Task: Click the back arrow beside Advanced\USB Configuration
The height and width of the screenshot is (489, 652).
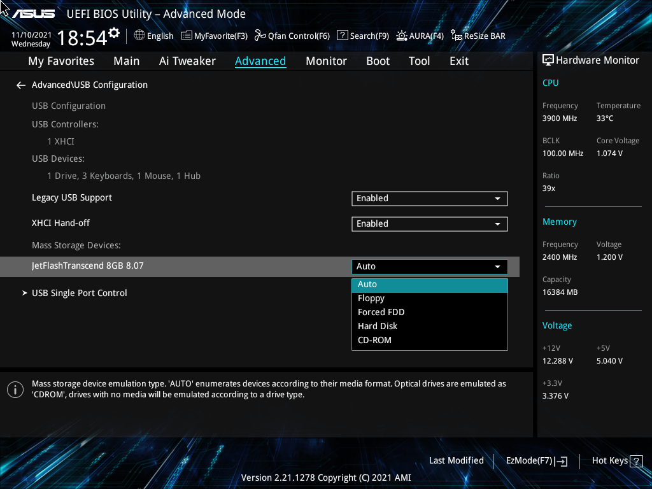Action: (21, 85)
